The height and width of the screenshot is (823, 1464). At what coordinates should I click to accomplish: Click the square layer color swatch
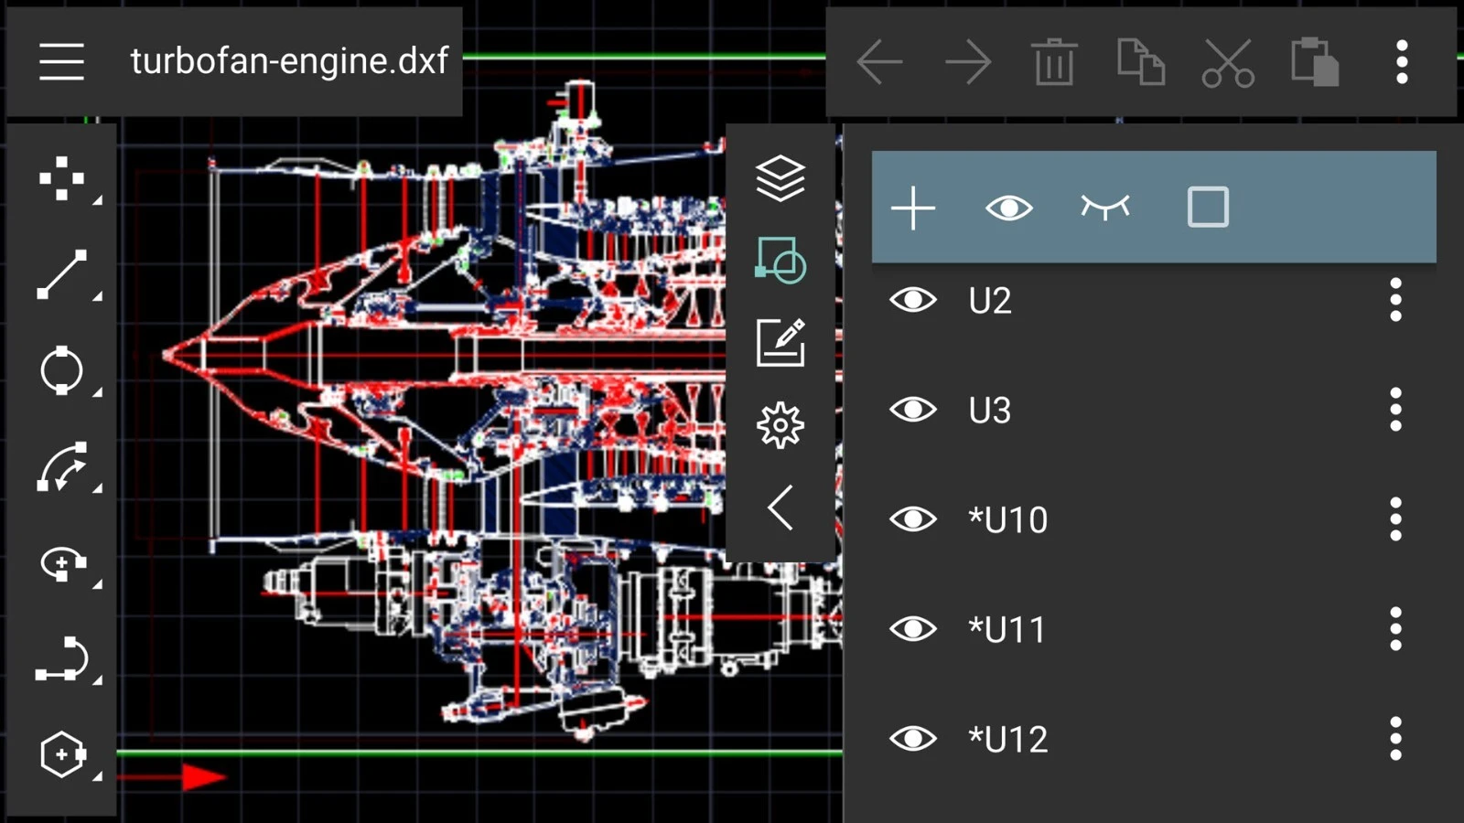pos(1207,208)
